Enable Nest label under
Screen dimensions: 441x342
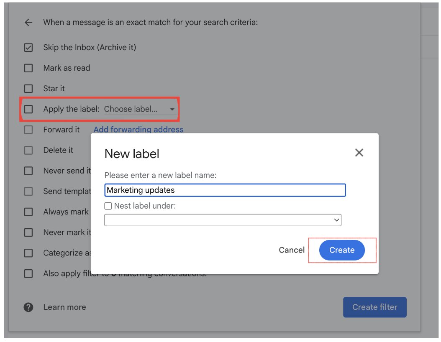[x=108, y=205]
